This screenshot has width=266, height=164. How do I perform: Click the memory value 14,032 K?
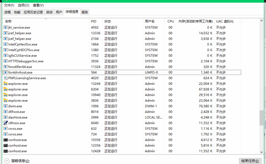205,33
